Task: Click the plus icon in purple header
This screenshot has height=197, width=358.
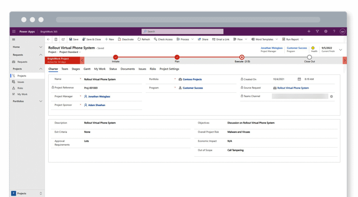Action: click(309, 31)
